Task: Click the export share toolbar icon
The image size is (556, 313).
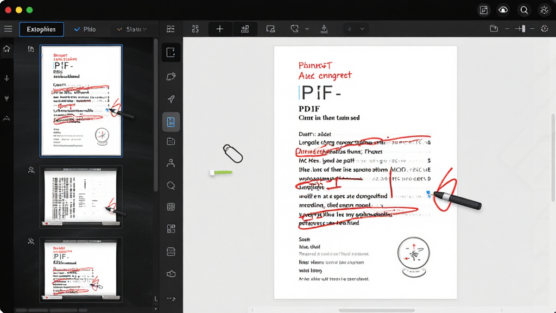Action: (x=324, y=29)
